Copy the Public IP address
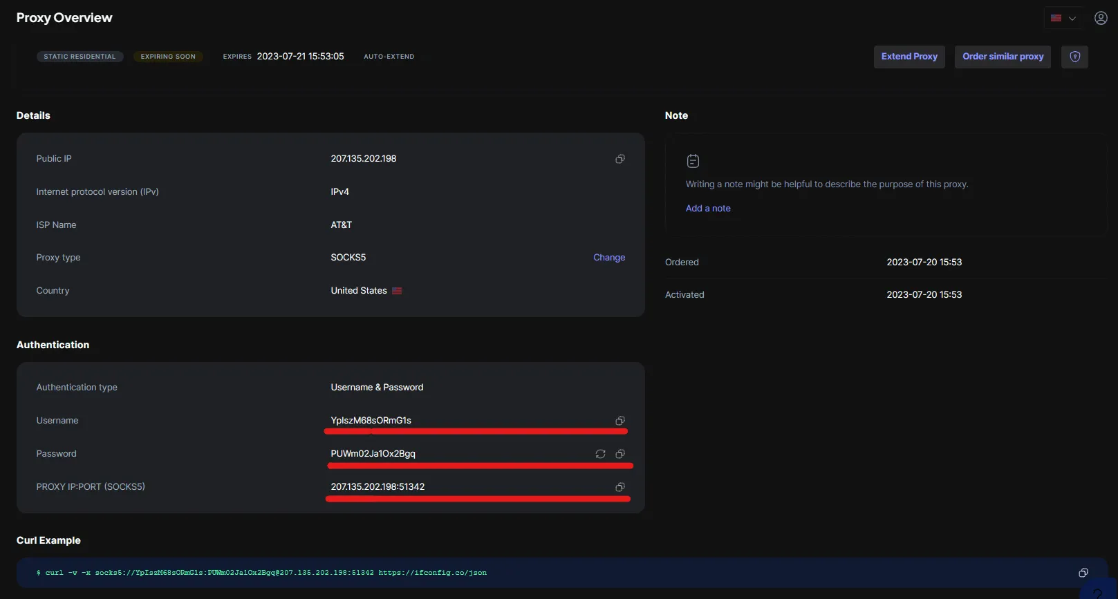Viewport: 1118px width, 599px height. click(619, 159)
